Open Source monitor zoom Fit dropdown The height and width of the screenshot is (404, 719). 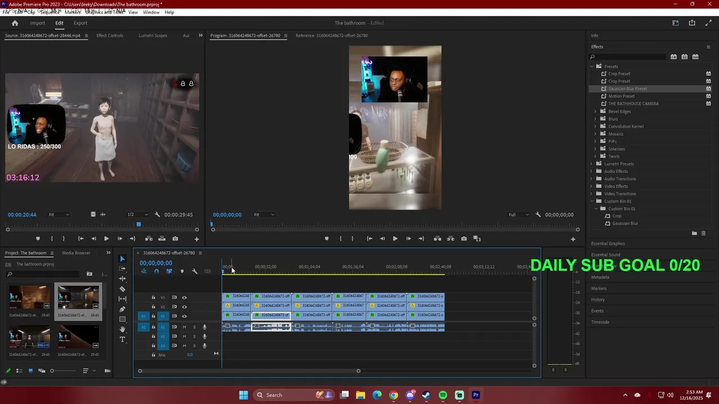pyautogui.click(x=58, y=214)
